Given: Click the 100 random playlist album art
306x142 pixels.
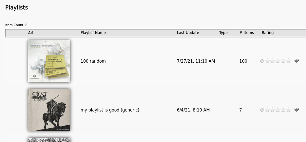Looking at the screenshot, I should [49, 61].
